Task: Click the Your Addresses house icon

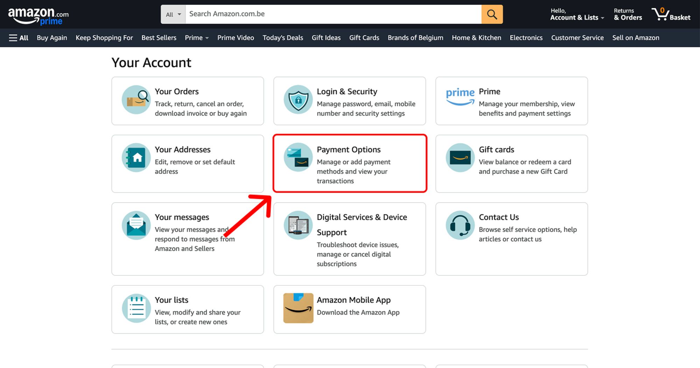Action: coord(136,158)
